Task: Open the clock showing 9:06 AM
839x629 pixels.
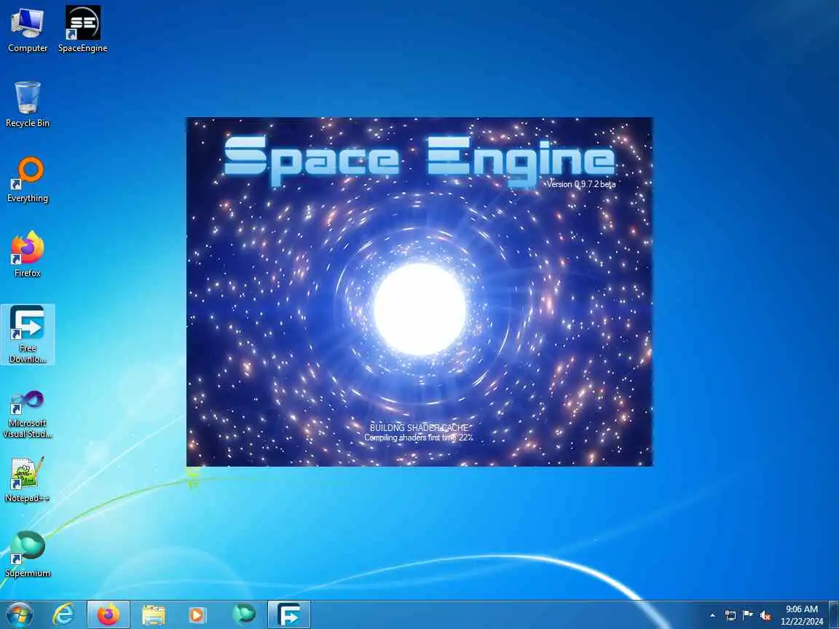Action: [x=802, y=615]
